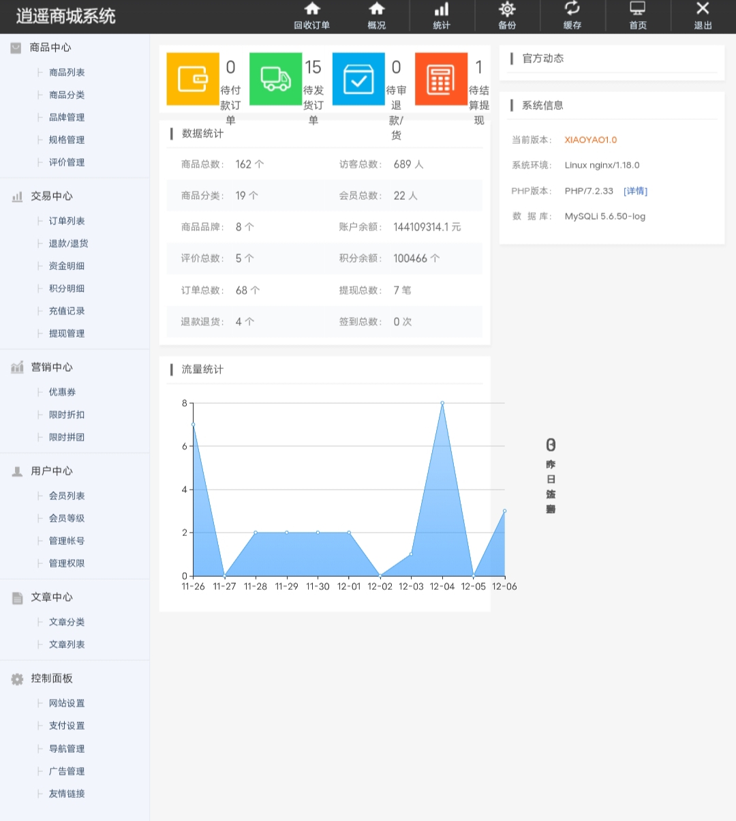Click the blue box 待审退款/货 tile

358,79
